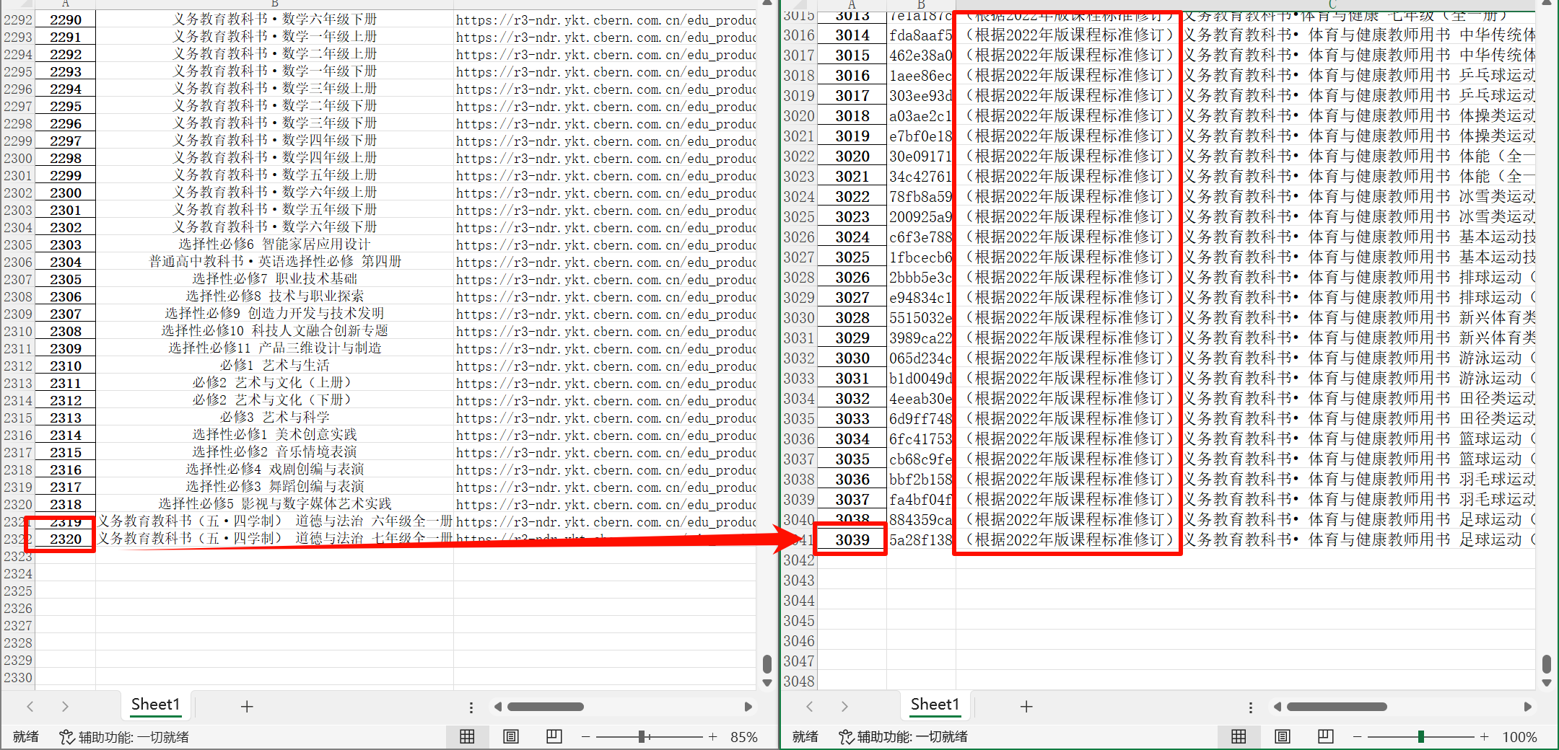Select cell 选择性必修5 影视与数字媒体艺术实践
Viewport: 1559px width, 750px height.
coord(274,504)
